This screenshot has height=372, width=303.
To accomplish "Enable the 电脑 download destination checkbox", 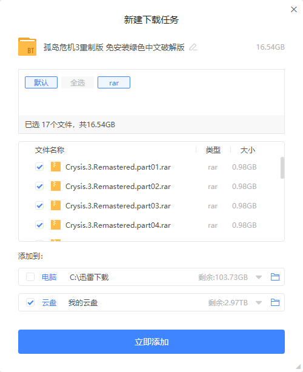I will point(30,277).
